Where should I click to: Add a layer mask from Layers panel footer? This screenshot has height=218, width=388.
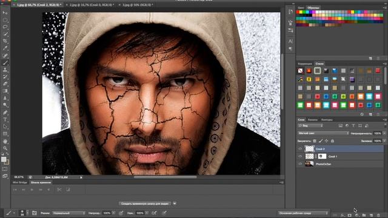click(x=350, y=216)
